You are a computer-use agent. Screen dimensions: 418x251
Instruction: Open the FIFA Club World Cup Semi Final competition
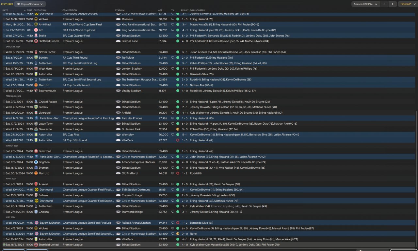82,25
